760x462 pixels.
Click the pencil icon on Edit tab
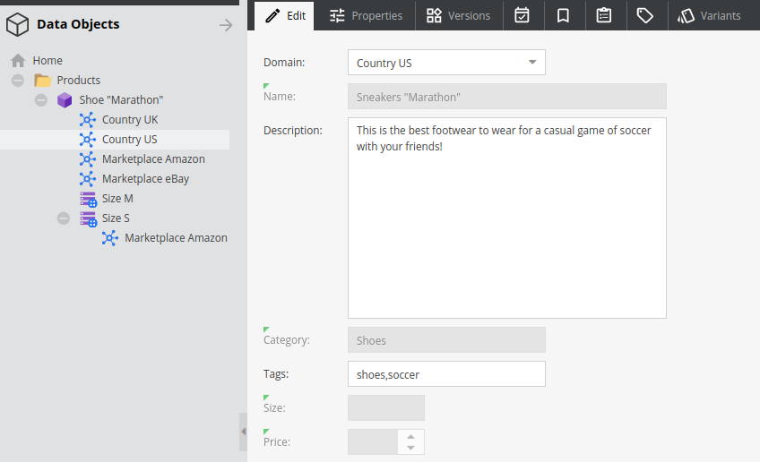(272, 16)
